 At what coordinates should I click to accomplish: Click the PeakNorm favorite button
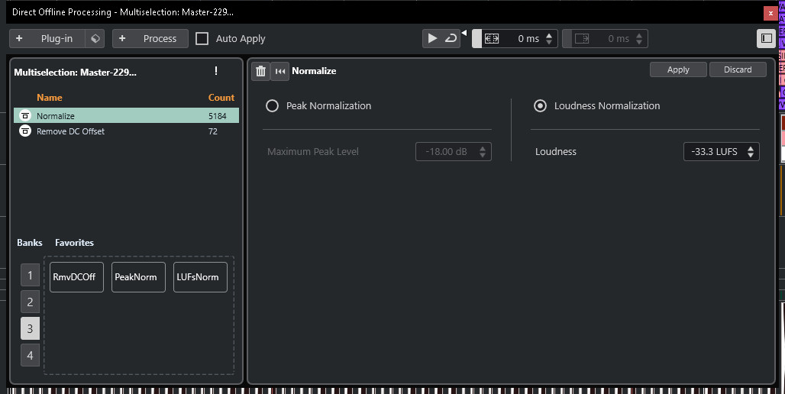click(x=138, y=277)
